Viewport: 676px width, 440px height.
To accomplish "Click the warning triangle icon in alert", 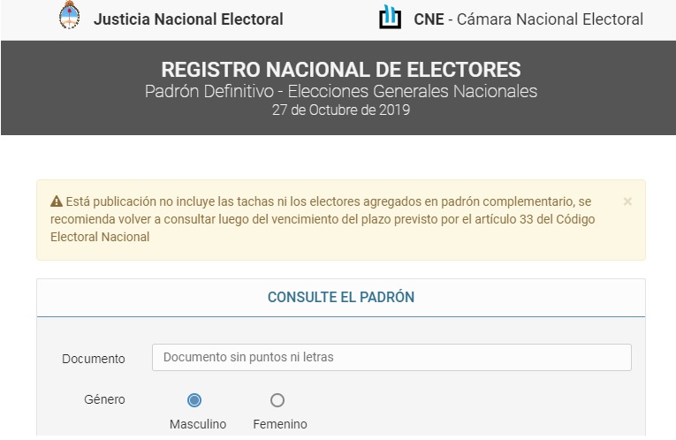I will coord(57,201).
